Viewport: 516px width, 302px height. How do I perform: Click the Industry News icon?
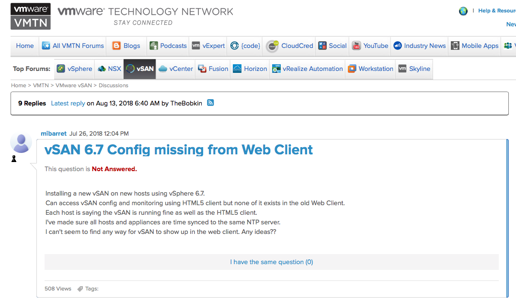(398, 46)
